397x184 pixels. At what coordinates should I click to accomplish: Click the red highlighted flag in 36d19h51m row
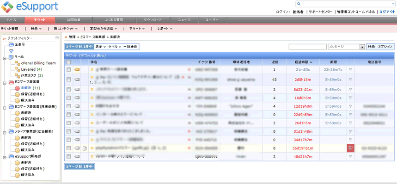(x=351, y=148)
